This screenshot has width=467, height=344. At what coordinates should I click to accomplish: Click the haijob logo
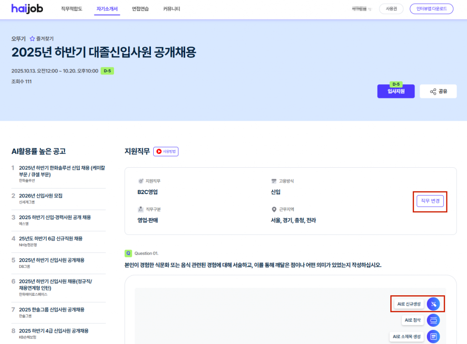point(27,9)
